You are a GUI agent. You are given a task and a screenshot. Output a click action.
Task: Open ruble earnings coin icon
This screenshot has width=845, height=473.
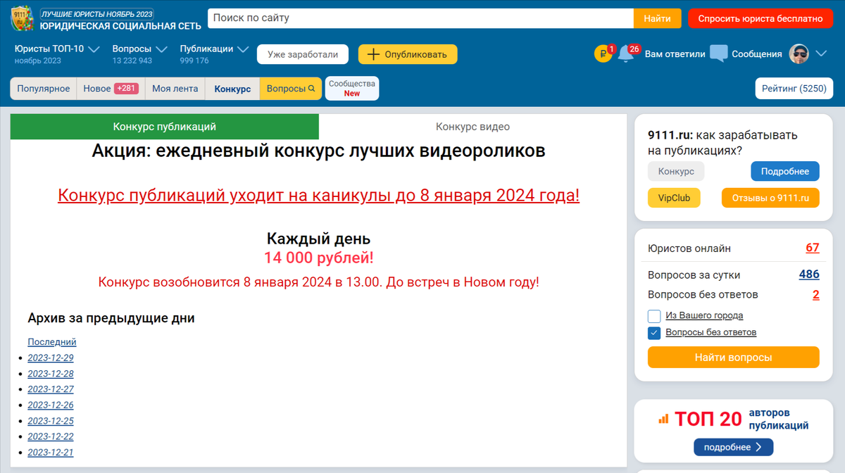(x=603, y=53)
